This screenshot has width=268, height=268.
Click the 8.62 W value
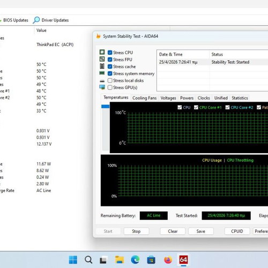(x=43, y=170)
